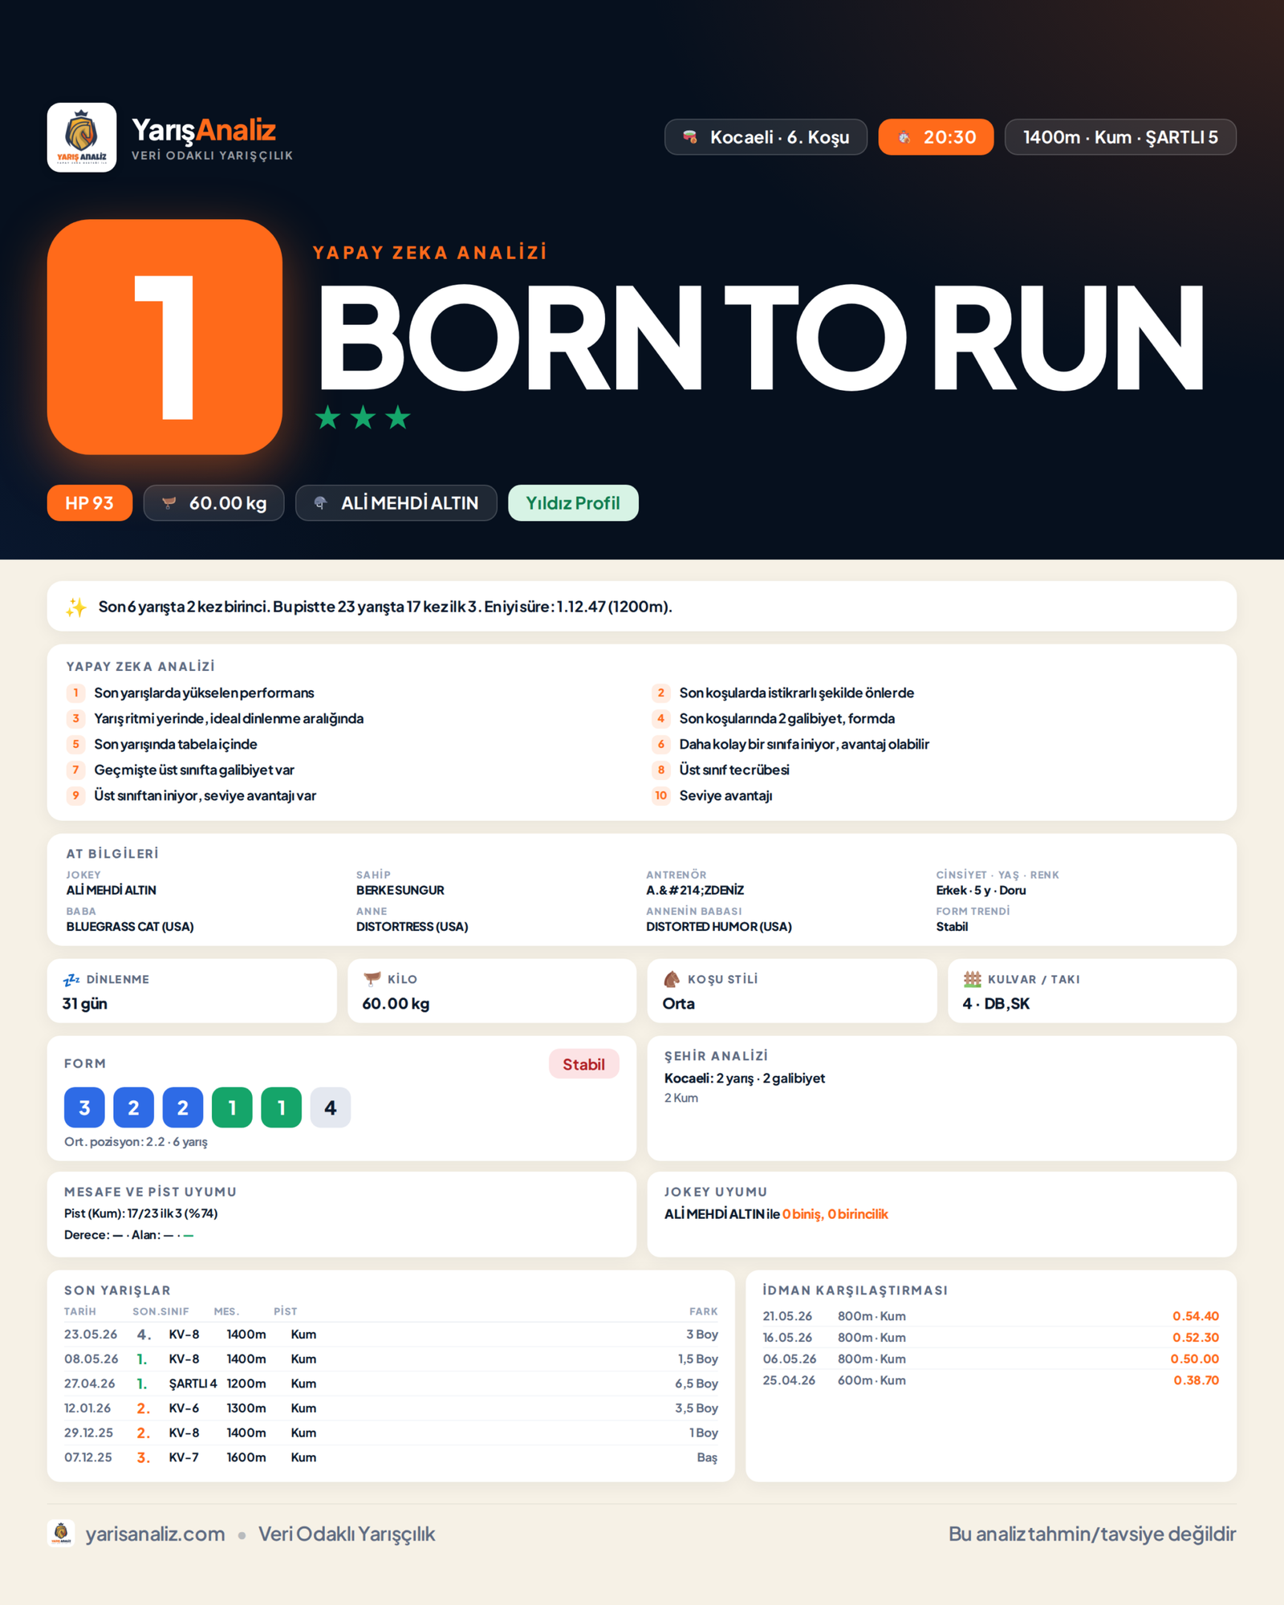The width and height of the screenshot is (1284, 1605).
Task: Click the sleep icon next to DİNLENME
Action: pos(71,979)
